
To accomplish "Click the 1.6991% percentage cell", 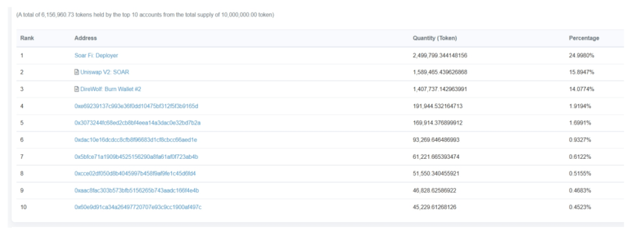I will tap(580, 123).
